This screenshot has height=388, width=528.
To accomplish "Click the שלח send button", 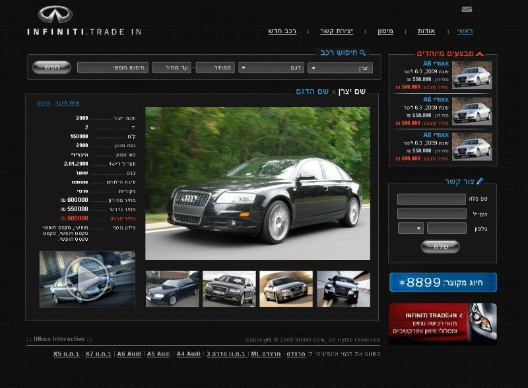I will pos(440,247).
